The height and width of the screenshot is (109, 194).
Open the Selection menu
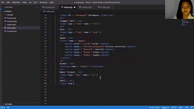tap(16, 2)
